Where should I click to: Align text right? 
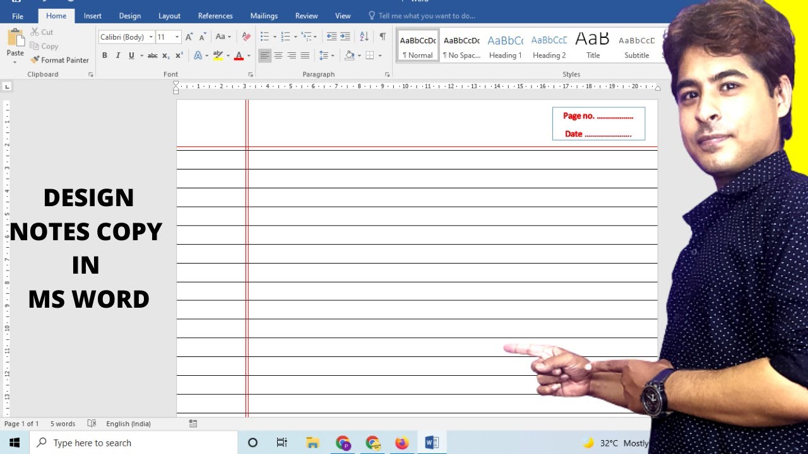pyautogui.click(x=292, y=55)
